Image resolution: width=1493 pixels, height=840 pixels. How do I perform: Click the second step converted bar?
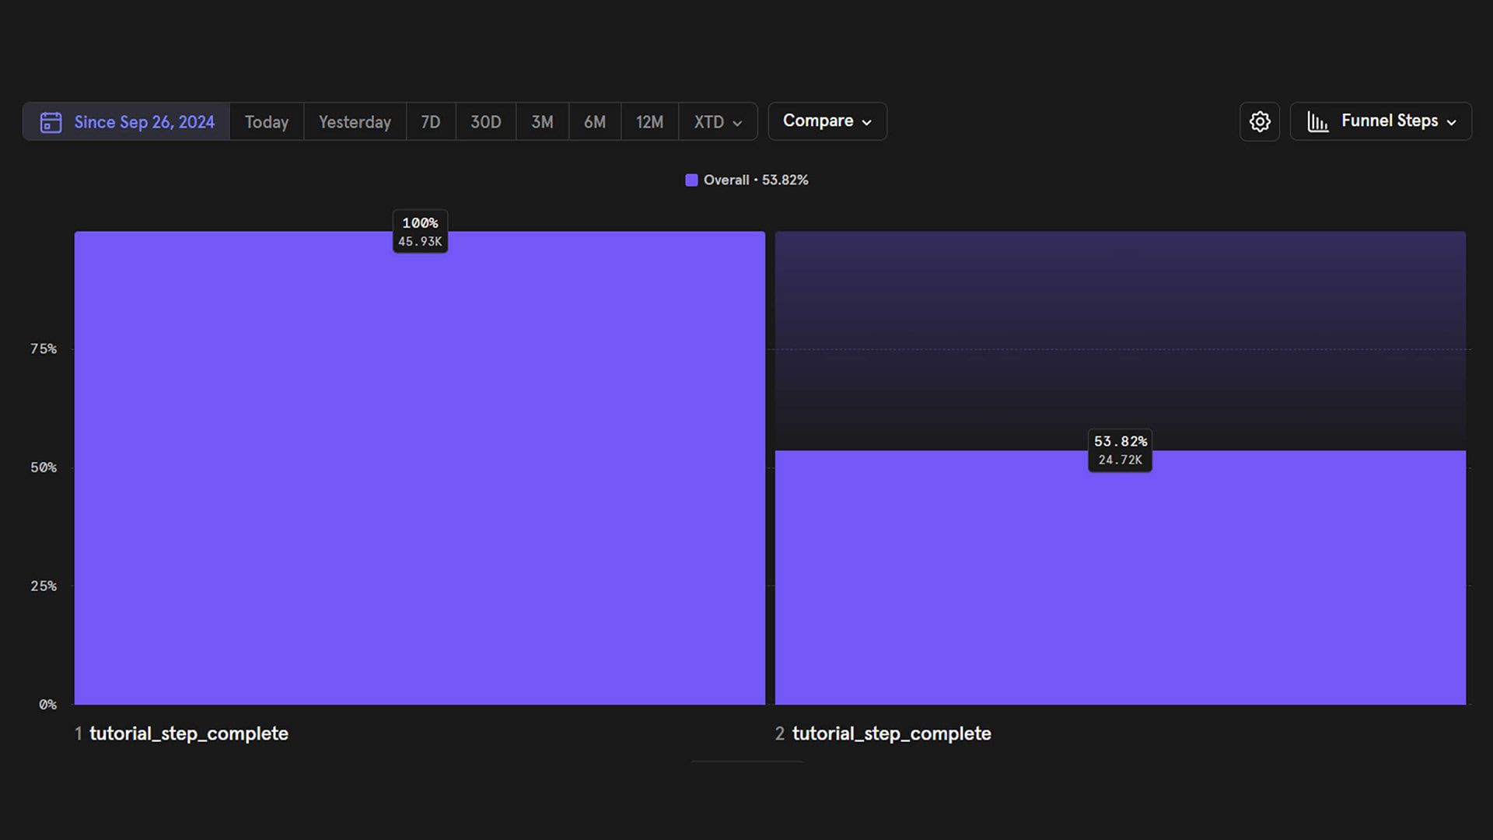coord(1121,578)
